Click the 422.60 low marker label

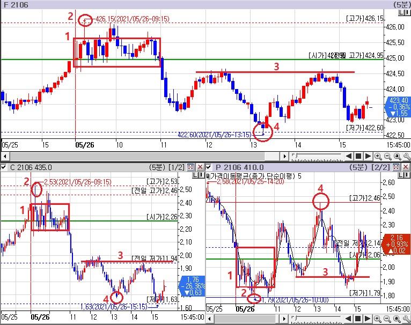[x=215, y=135]
